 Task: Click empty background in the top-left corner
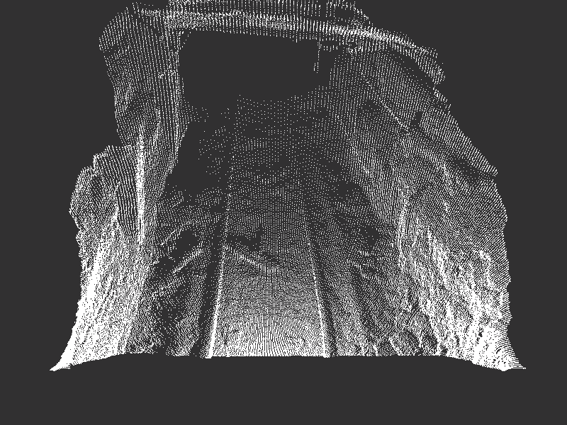pos(35,35)
